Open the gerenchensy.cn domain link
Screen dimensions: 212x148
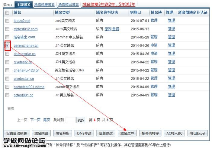tap(26, 45)
